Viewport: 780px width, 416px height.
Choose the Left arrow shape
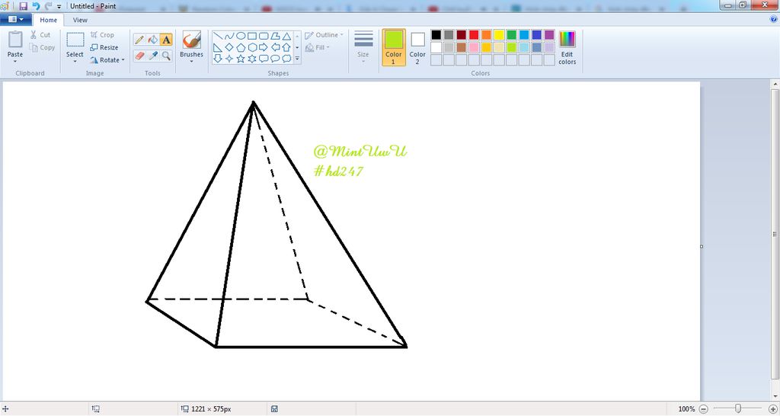point(275,47)
